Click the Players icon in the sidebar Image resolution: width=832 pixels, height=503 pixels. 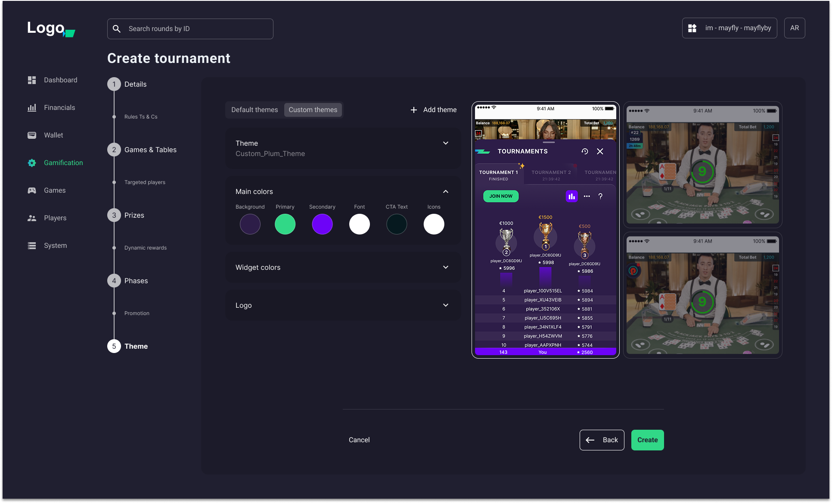[x=31, y=218]
